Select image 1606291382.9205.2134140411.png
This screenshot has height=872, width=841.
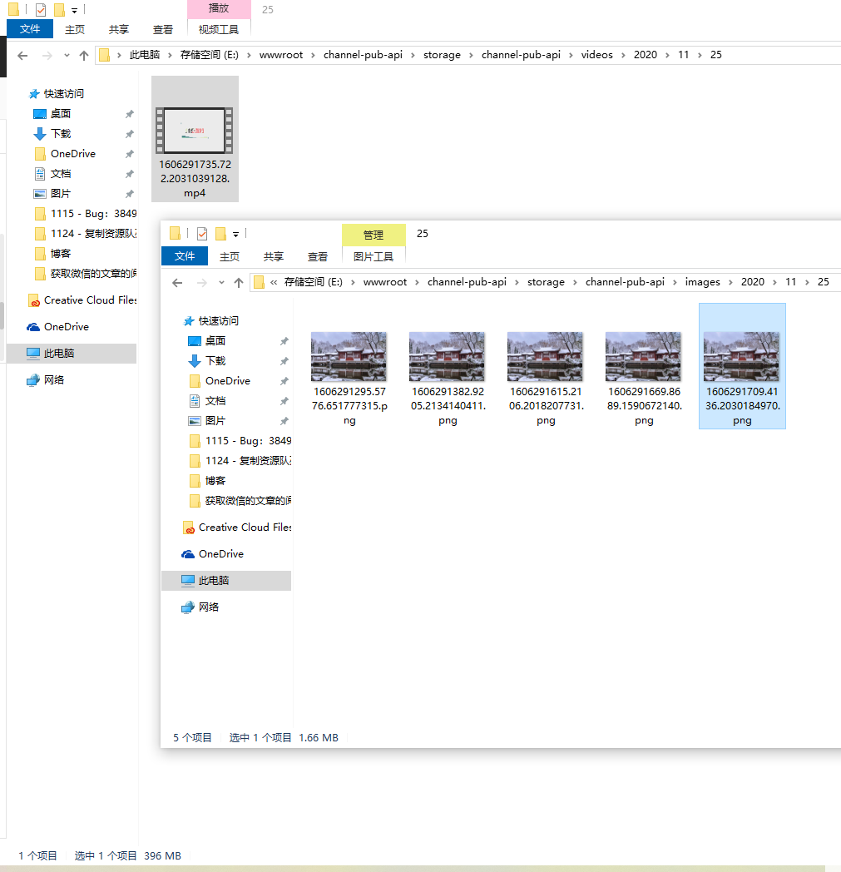[x=448, y=366]
